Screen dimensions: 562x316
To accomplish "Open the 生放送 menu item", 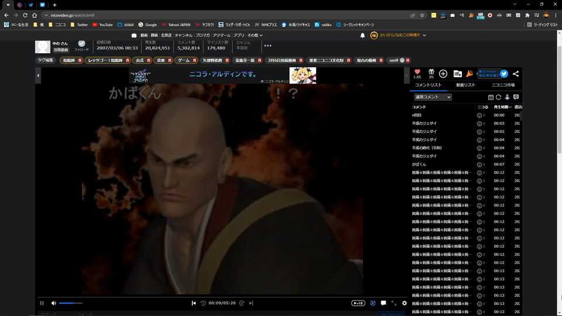I will (x=166, y=35).
